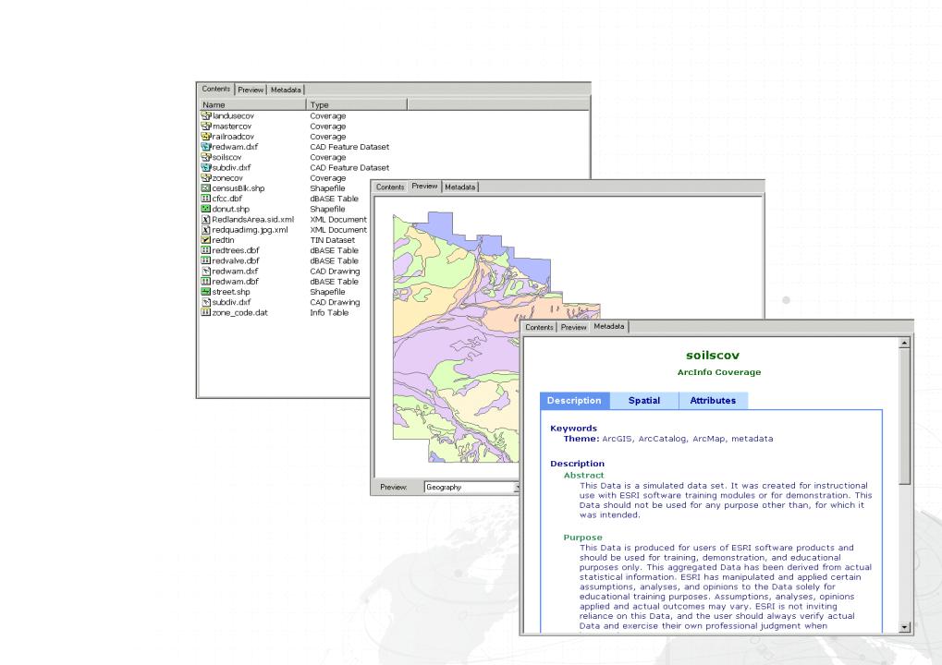Click the zone_code.dat info table icon
The image size is (942, 665).
206,313
